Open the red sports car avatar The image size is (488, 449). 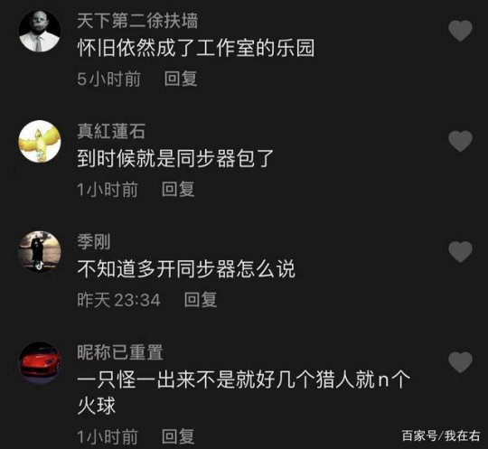[x=40, y=362]
